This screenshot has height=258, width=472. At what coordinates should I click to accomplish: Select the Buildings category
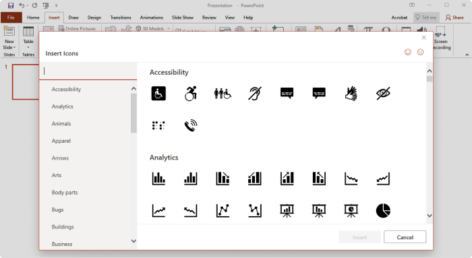click(63, 227)
